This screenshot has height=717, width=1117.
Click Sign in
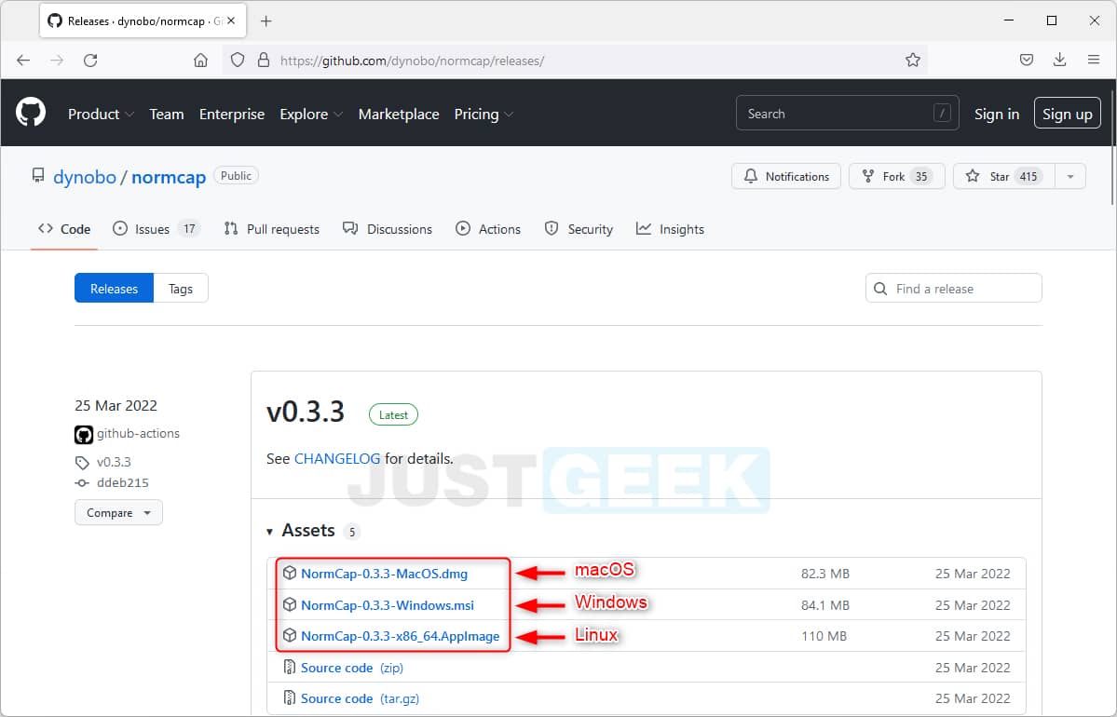pyautogui.click(x=997, y=114)
